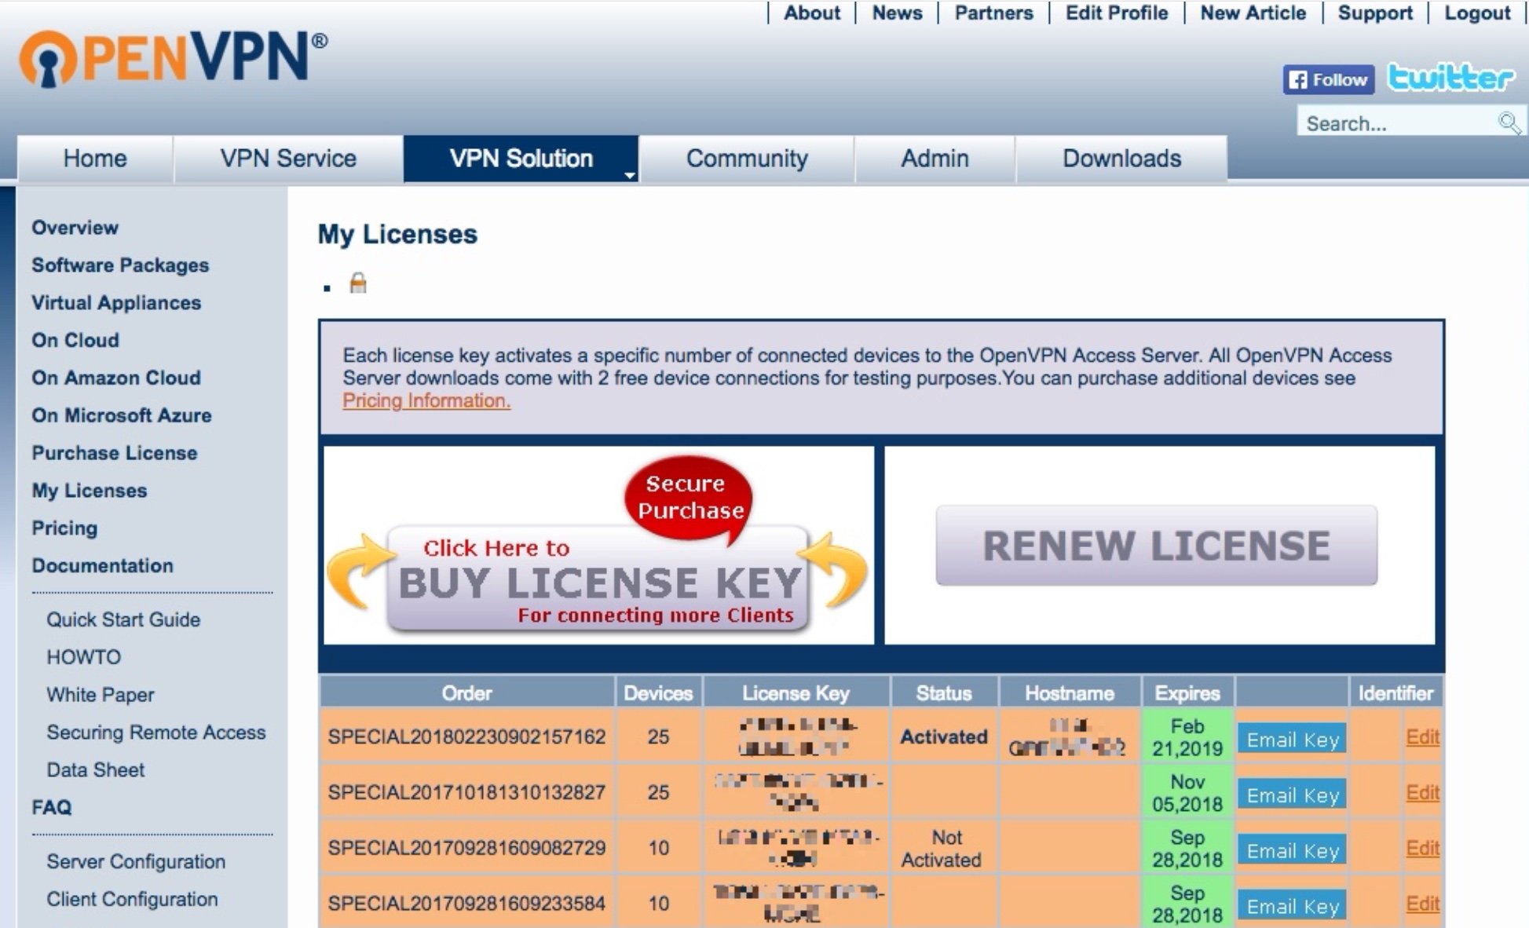Click the Order column header
The image size is (1529, 928).
click(466, 693)
